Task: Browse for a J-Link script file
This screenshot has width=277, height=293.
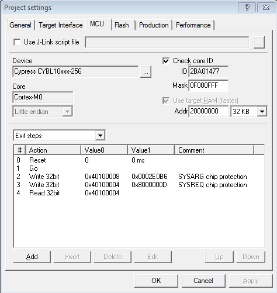Action: 259,42
